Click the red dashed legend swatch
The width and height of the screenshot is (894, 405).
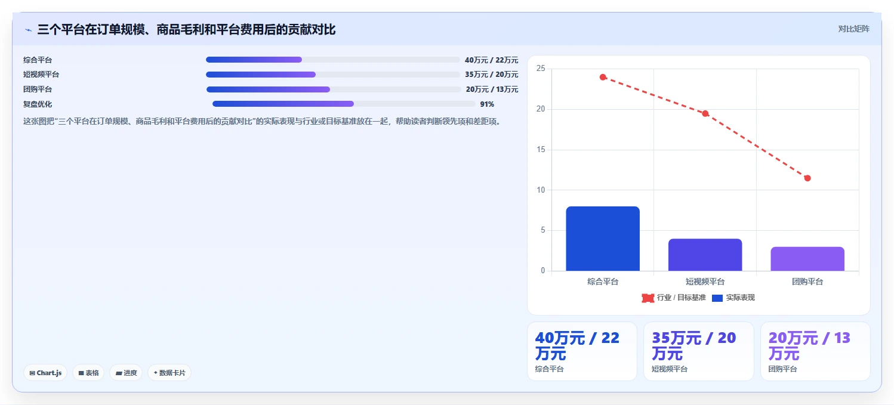click(648, 298)
